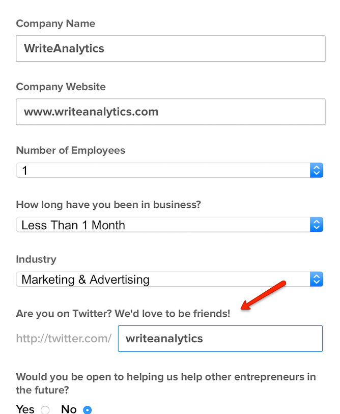Click the "No" option label
The width and height of the screenshot is (340, 414).
tap(69, 409)
